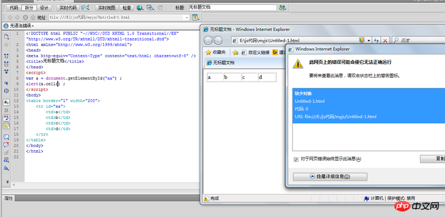Screen dimensions: 445x217
Task: Click the <tr id="aa"> code line
Action: tap(51, 106)
